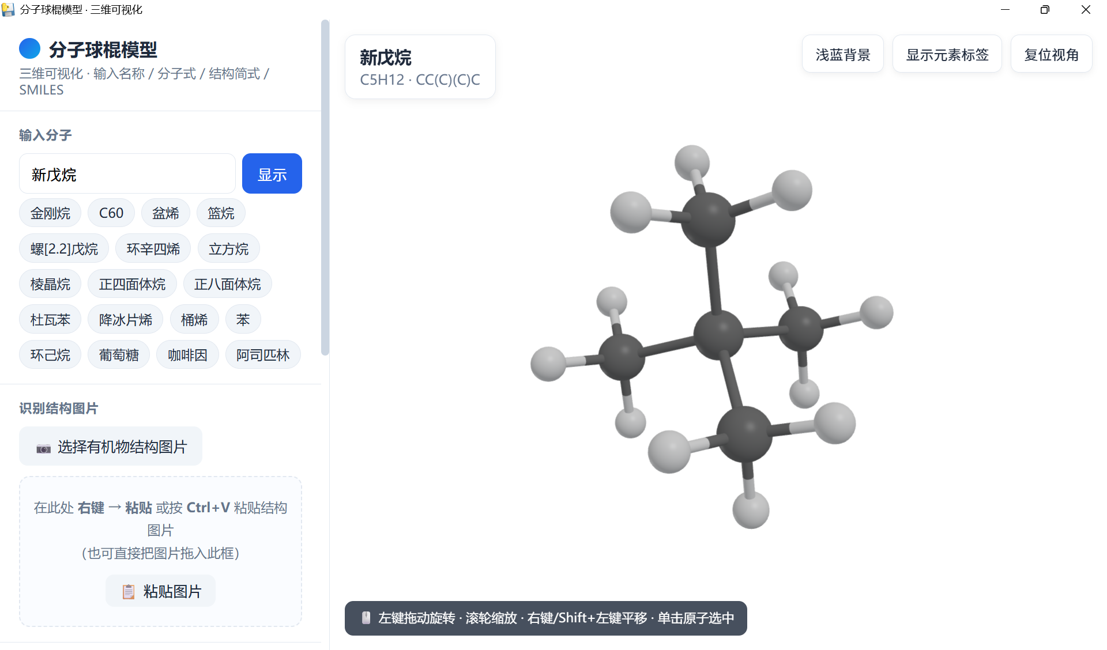Choose the 盆烯 preset chip
Screen dimensions: 1107x650
pos(165,213)
